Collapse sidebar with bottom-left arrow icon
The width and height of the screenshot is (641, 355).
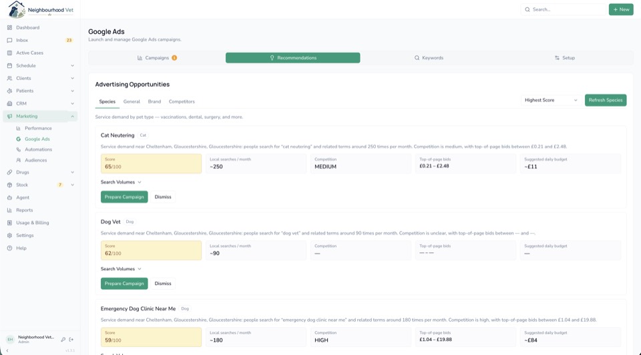7,350
